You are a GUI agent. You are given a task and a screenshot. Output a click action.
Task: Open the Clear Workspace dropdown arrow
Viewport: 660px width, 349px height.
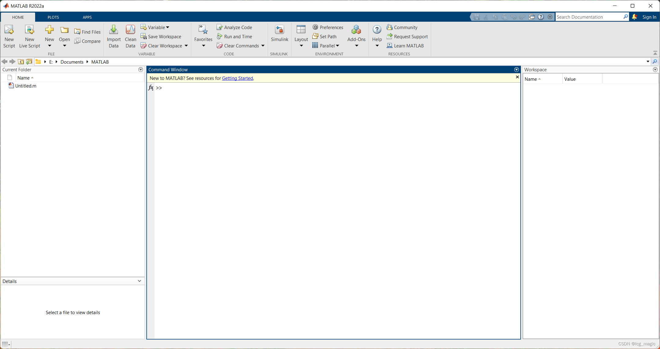(x=186, y=46)
